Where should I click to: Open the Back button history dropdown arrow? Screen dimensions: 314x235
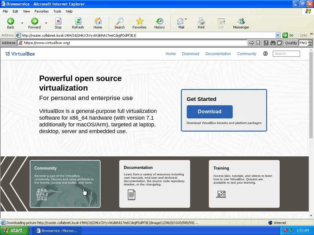pos(22,23)
